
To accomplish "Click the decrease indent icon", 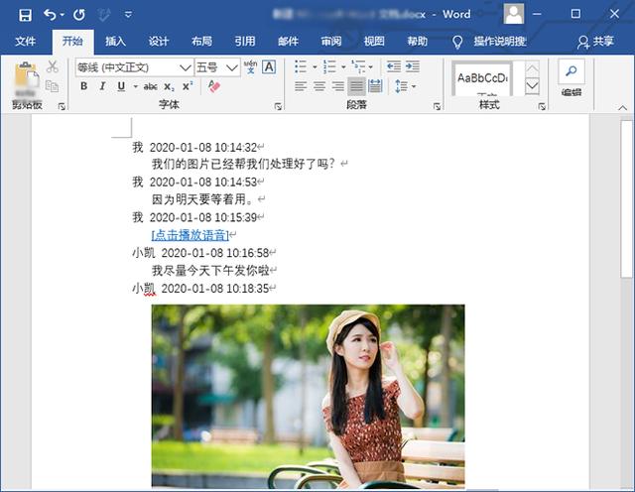I will tap(394, 66).
